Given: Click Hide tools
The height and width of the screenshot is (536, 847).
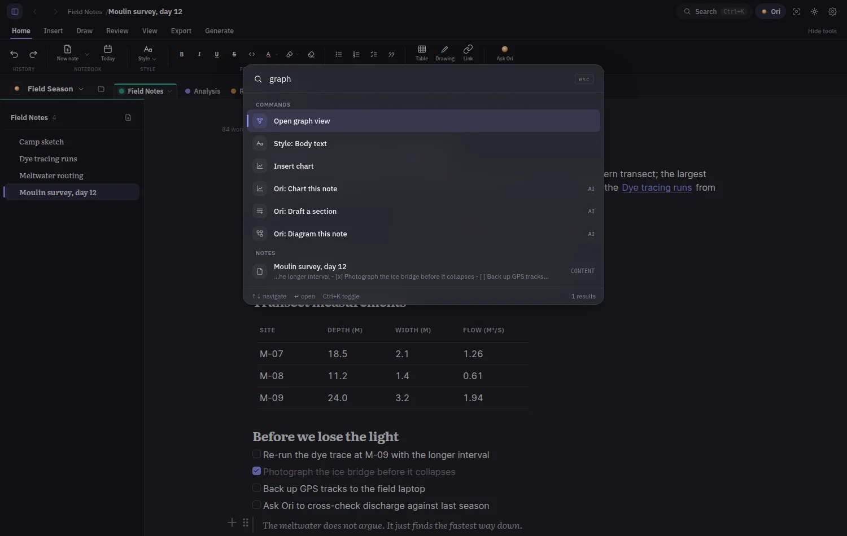Looking at the screenshot, I should [x=822, y=31].
